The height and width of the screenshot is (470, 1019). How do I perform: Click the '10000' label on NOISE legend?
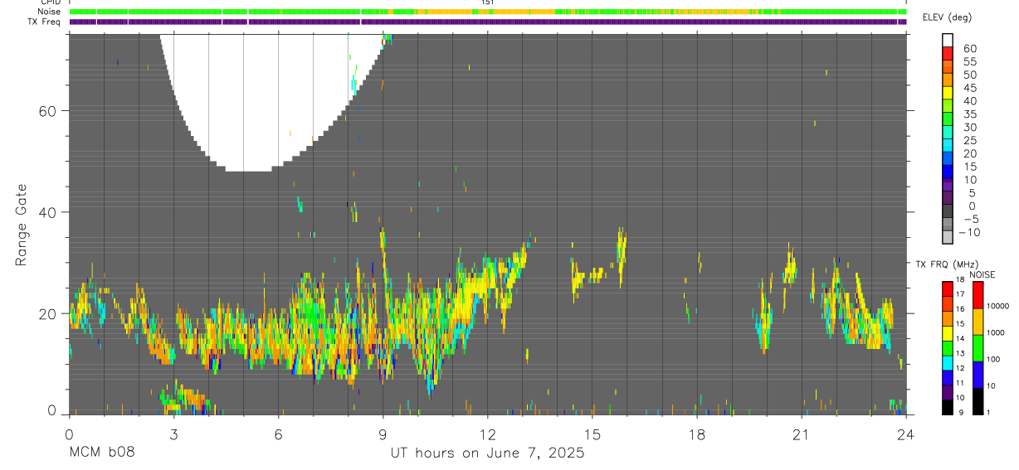tap(997, 307)
